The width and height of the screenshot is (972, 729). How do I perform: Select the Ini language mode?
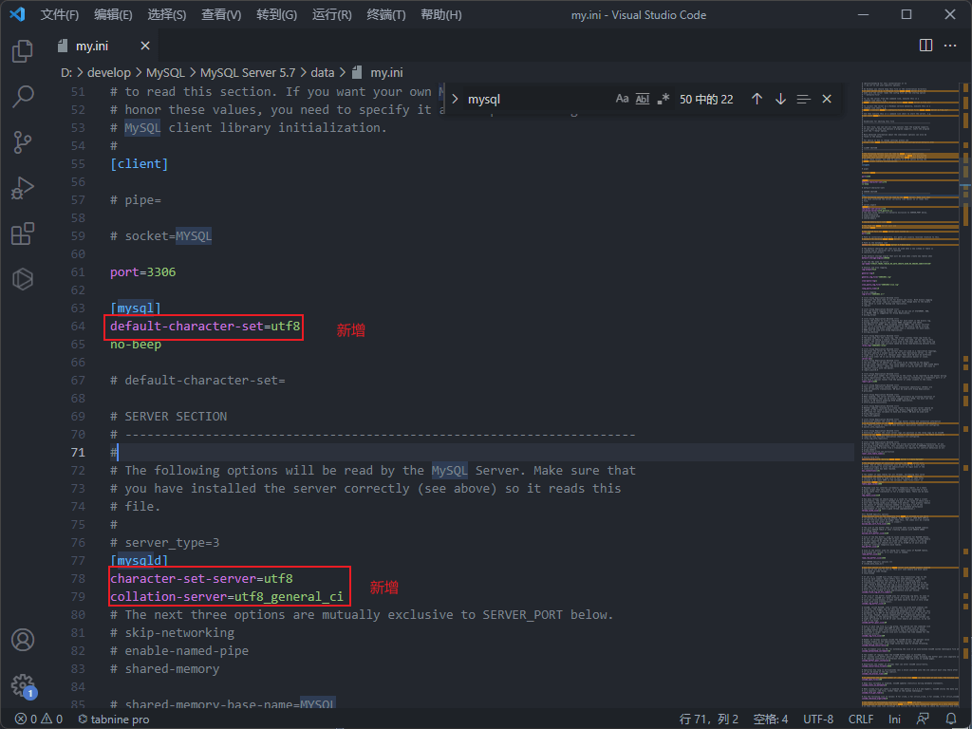[894, 720]
